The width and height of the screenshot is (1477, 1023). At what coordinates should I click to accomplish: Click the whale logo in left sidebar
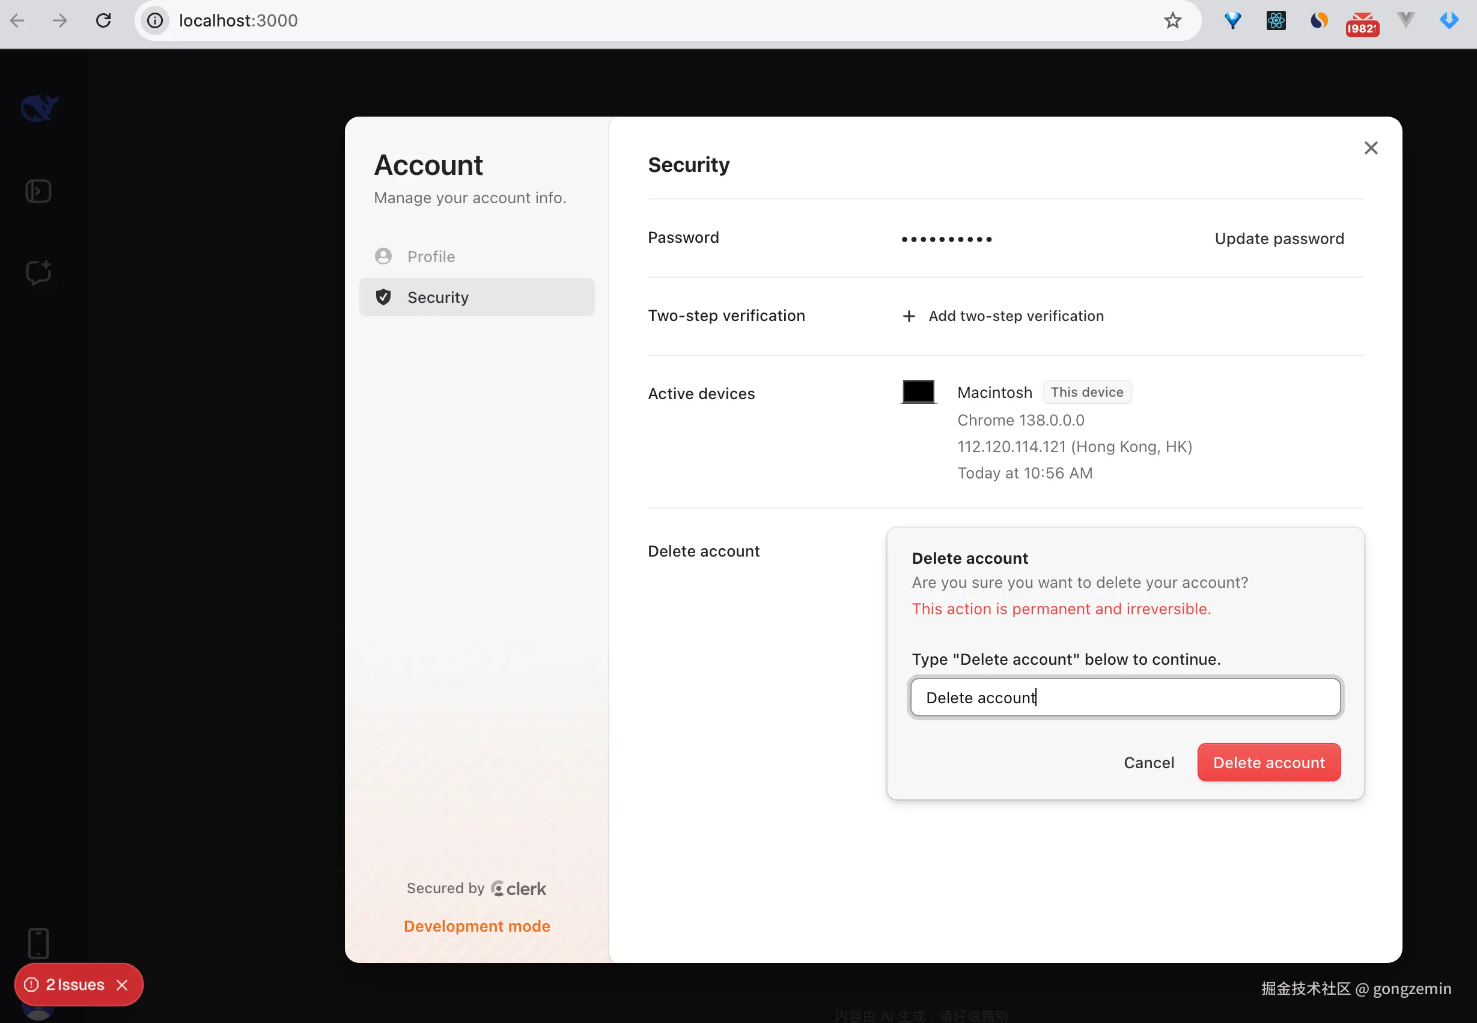pos(38,108)
